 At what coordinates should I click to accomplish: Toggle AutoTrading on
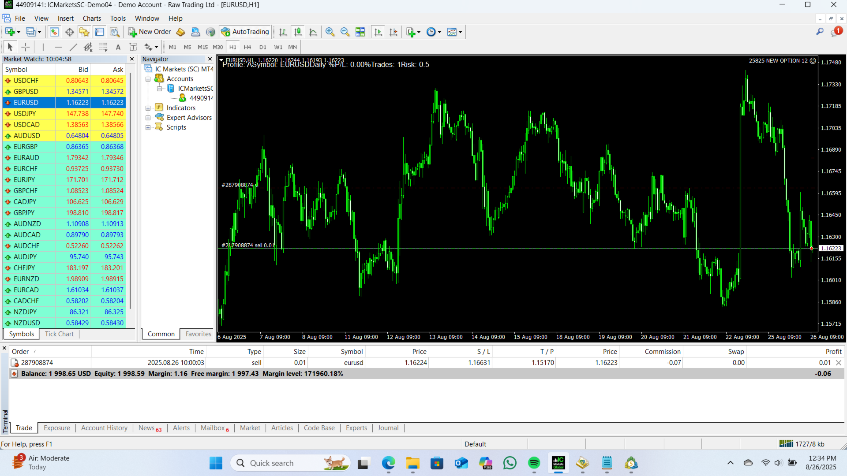[x=245, y=31]
